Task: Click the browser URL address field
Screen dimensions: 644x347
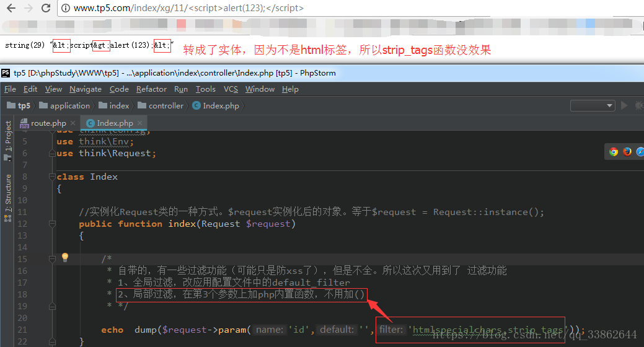Action: (349, 8)
